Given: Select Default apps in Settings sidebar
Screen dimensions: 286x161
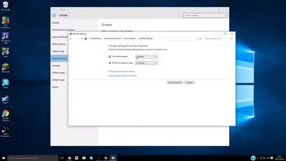Looking at the screenshot, I should [x=58, y=80].
